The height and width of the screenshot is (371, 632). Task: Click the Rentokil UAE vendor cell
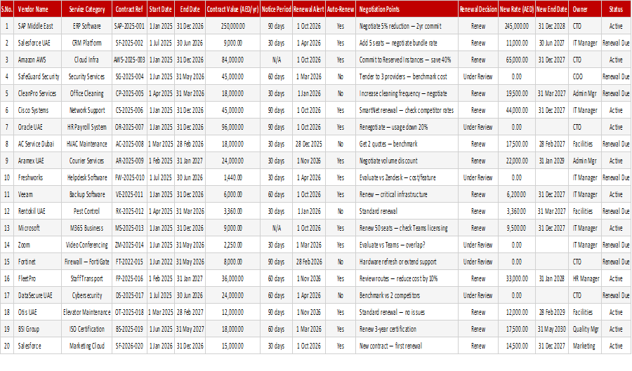(x=37, y=211)
